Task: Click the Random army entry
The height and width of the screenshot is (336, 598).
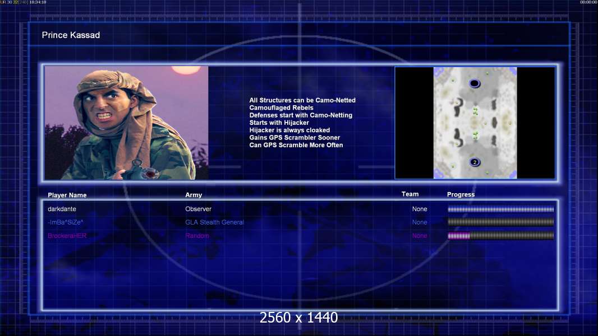Action: (197, 236)
